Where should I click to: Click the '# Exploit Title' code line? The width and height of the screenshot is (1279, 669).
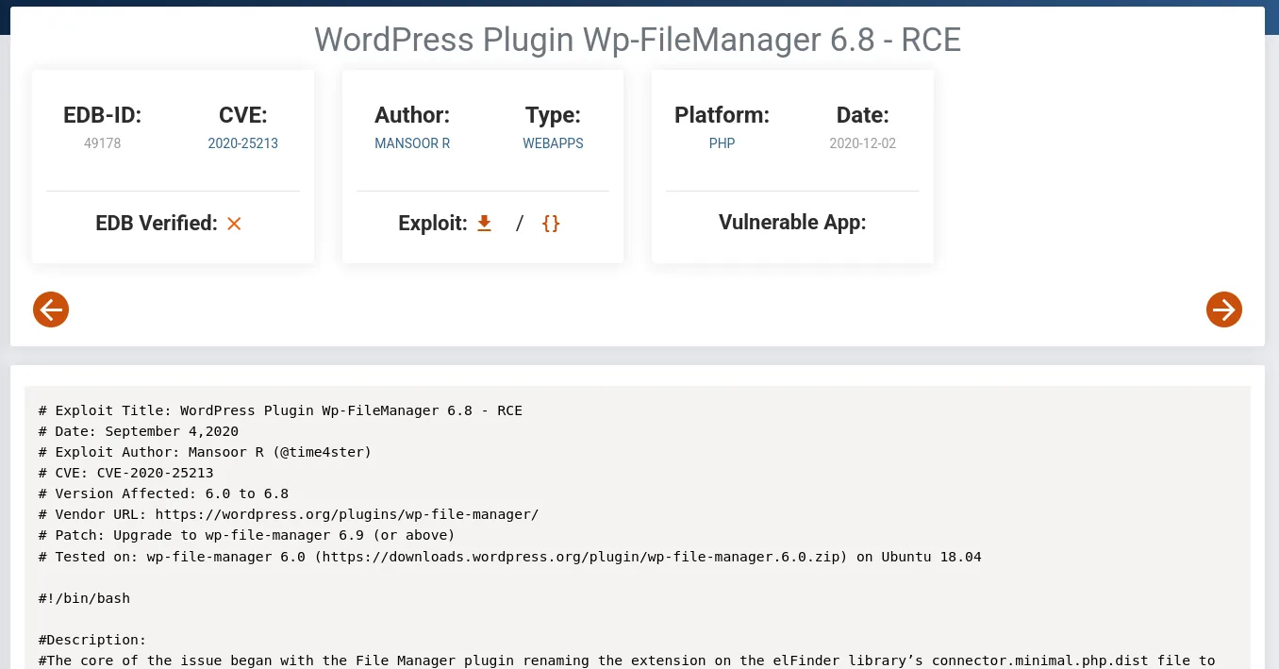tap(280, 410)
